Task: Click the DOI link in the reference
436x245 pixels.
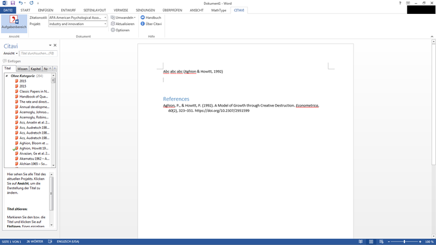Action: point(222,111)
